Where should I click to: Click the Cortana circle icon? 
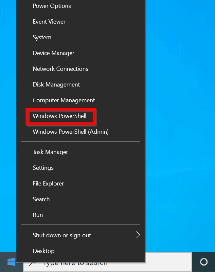coord(204,262)
